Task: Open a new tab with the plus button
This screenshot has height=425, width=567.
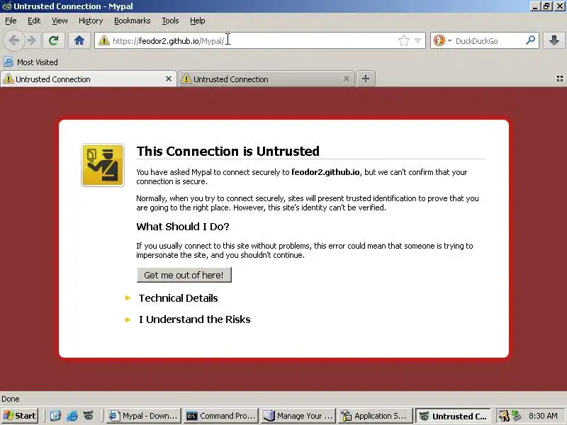Action: point(366,79)
